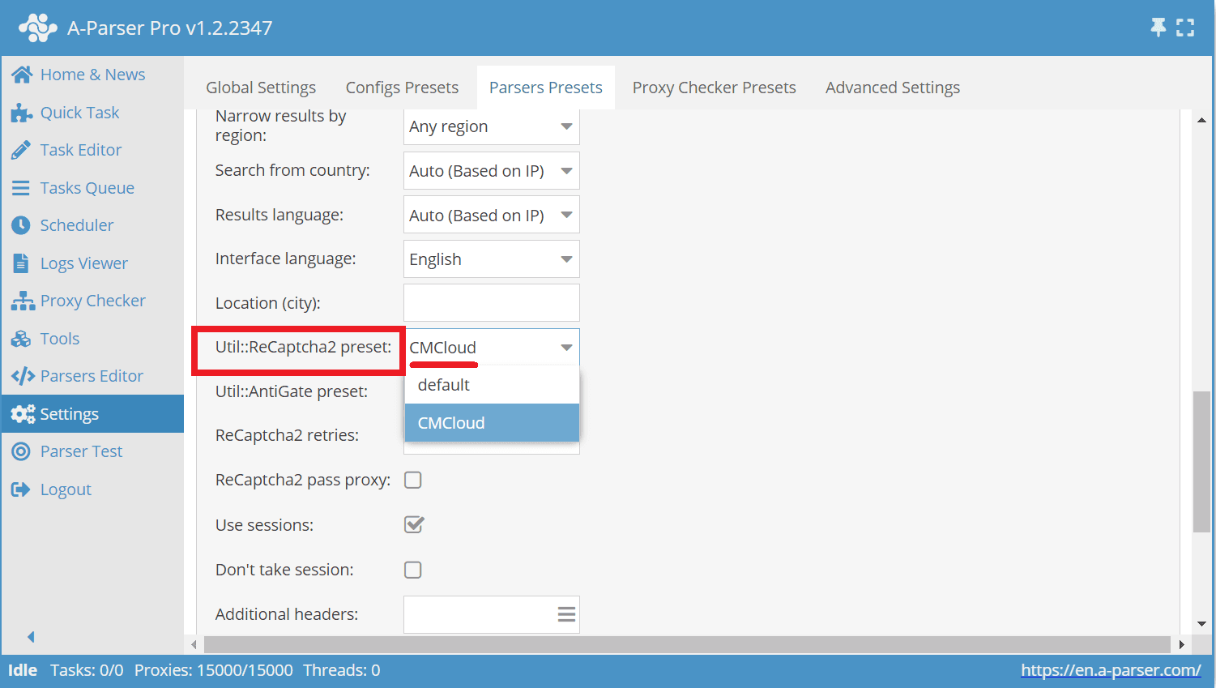Click vertical scrollbar down arrow

click(x=1201, y=624)
